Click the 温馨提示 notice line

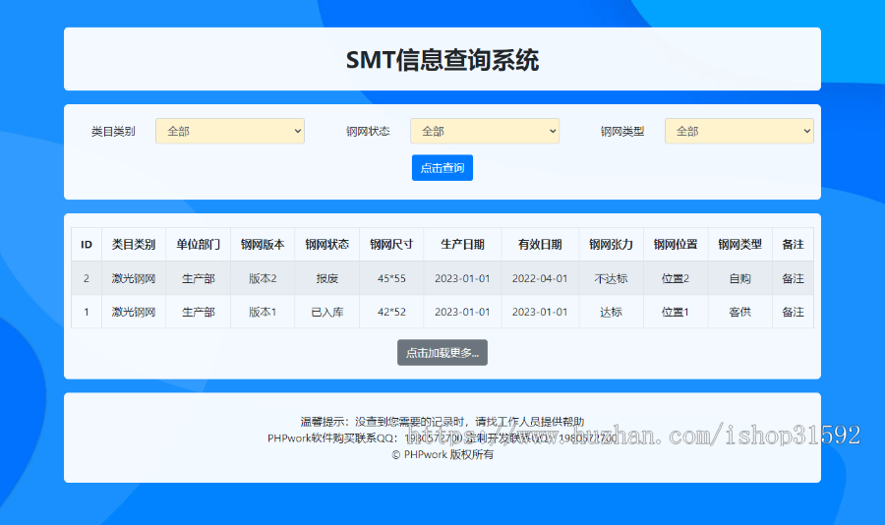(442, 422)
